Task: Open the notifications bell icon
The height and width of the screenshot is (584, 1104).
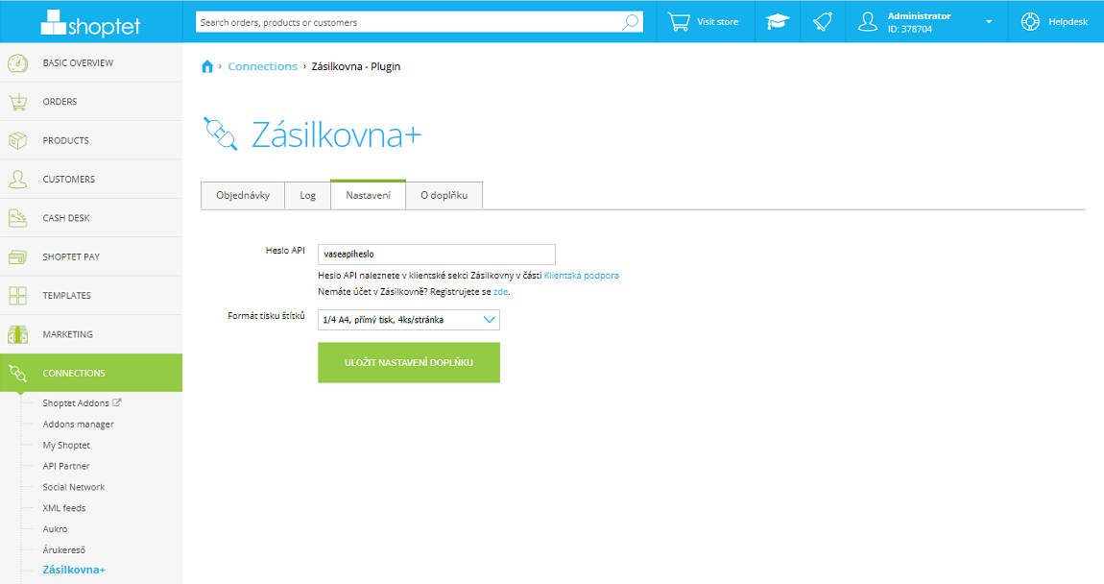Action: 823,22
